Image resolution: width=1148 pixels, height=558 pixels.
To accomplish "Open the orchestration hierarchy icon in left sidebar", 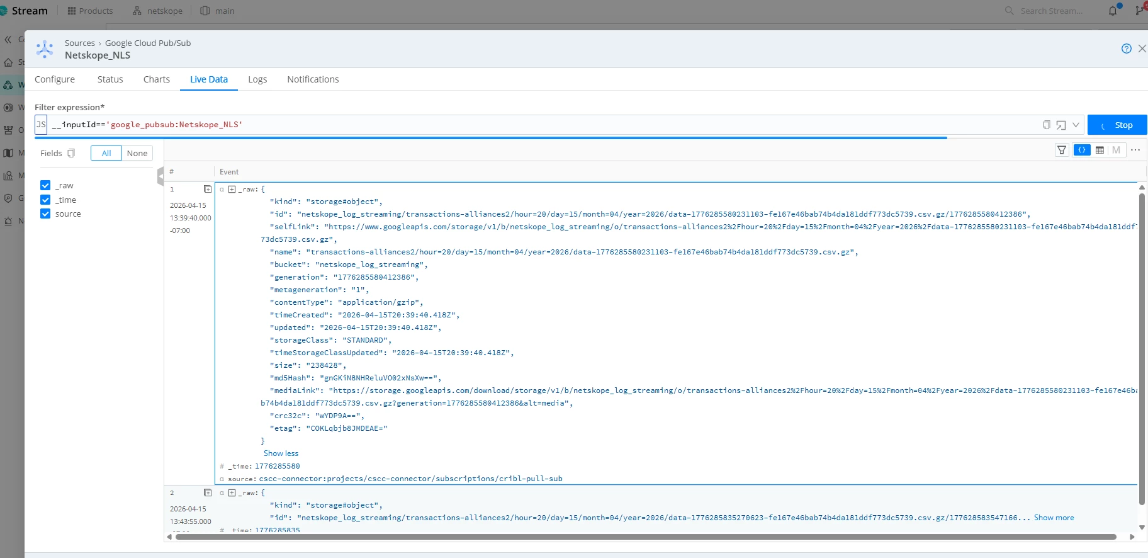I will pyautogui.click(x=8, y=130).
